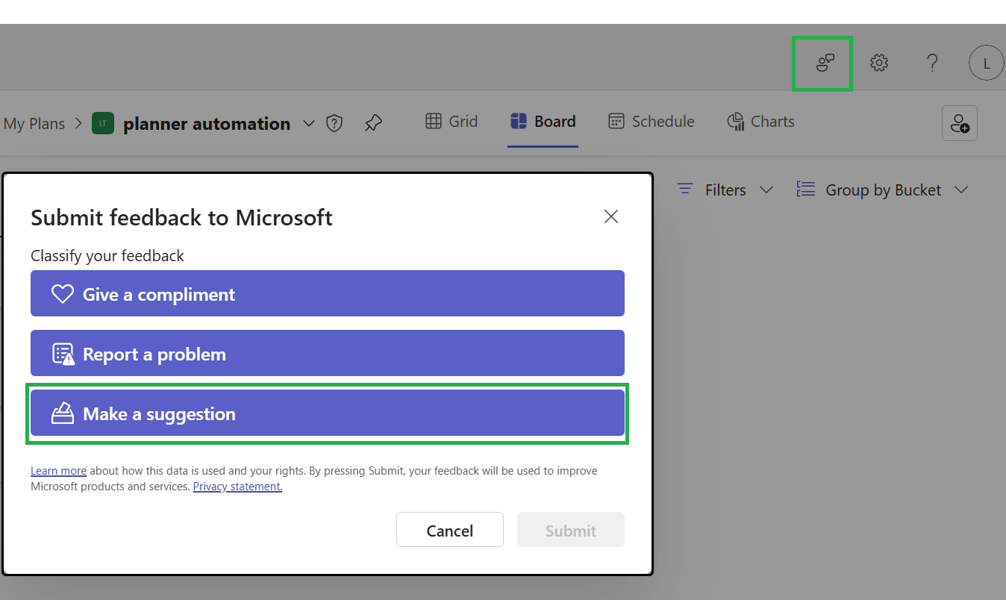Open the Privacy statement link
Screen dimensions: 1006x600
pyautogui.click(x=237, y=487)
